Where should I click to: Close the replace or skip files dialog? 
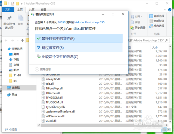tap(123, 14)
